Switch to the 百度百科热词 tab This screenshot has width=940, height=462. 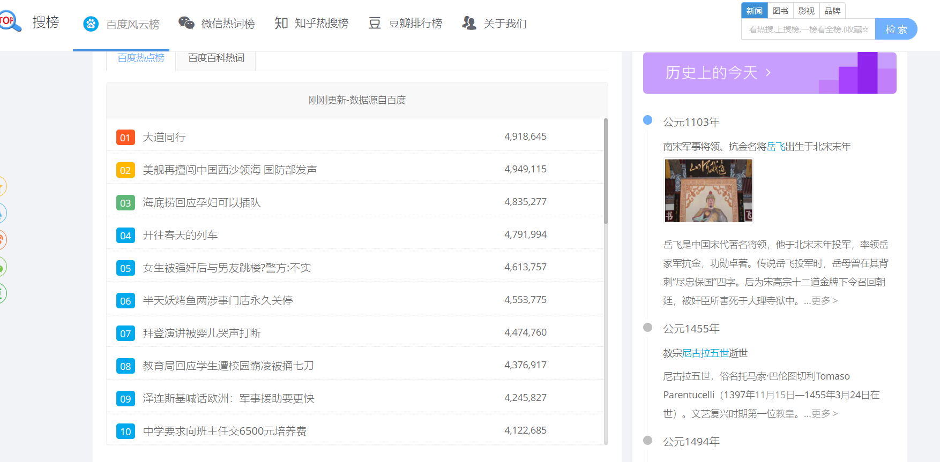click(216, 58)
